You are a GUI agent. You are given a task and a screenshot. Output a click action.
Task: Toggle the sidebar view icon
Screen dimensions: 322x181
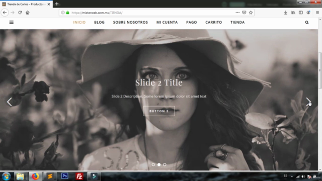(x=301, y=13)
